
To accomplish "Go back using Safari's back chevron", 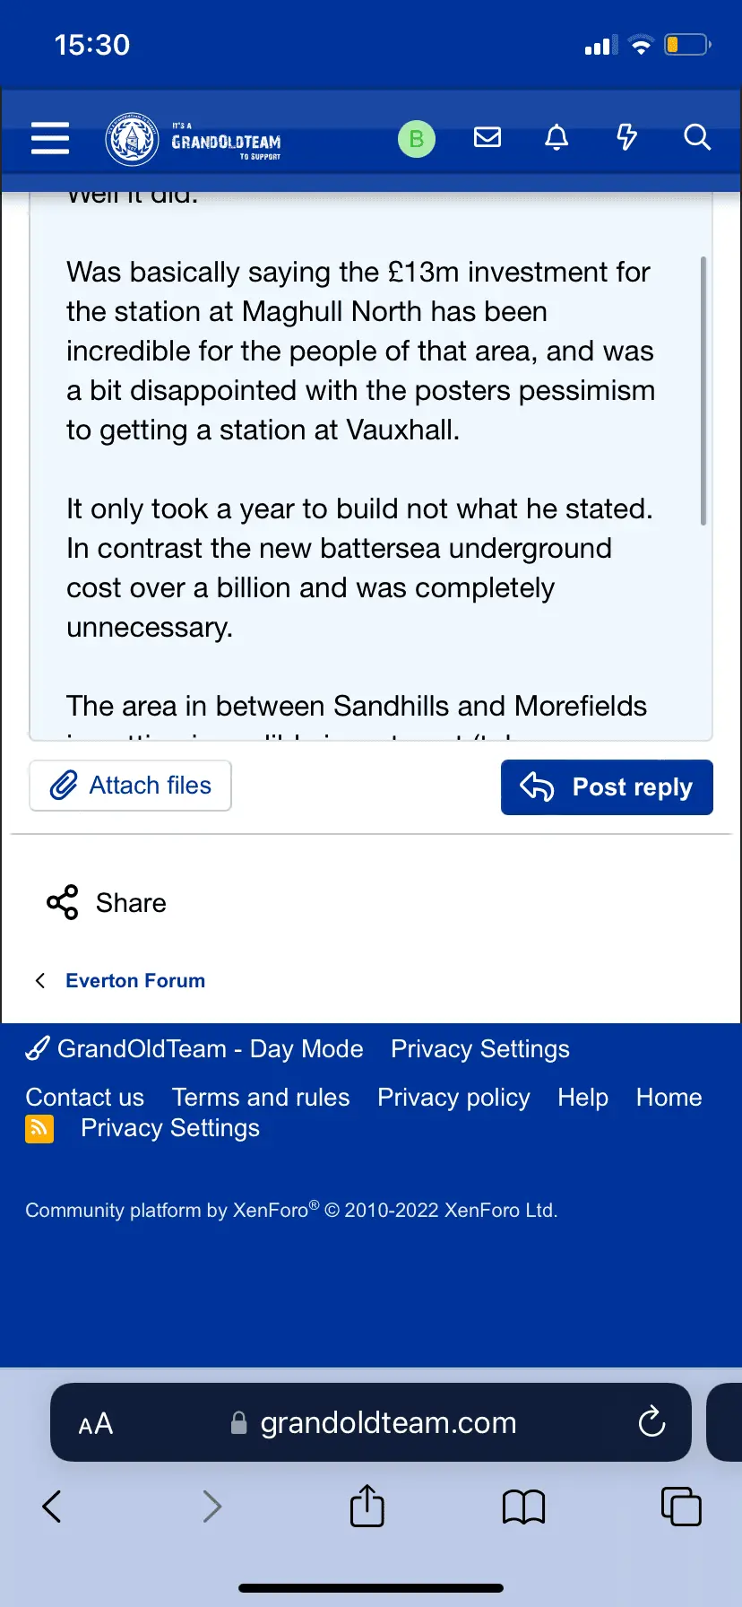I will tap(52, 1507).
